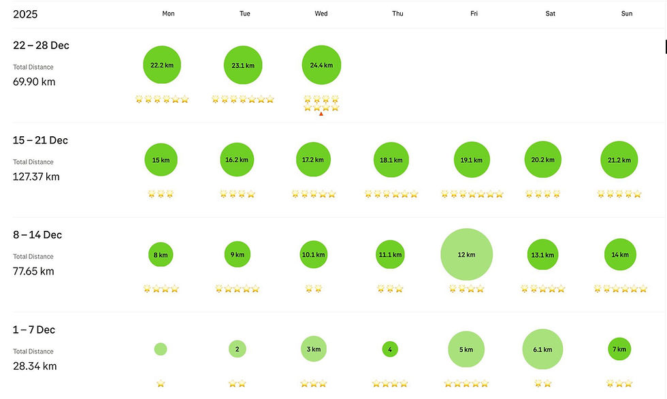
Task: Select the 15 km Monday activity bubble
Action: point(161,160)
